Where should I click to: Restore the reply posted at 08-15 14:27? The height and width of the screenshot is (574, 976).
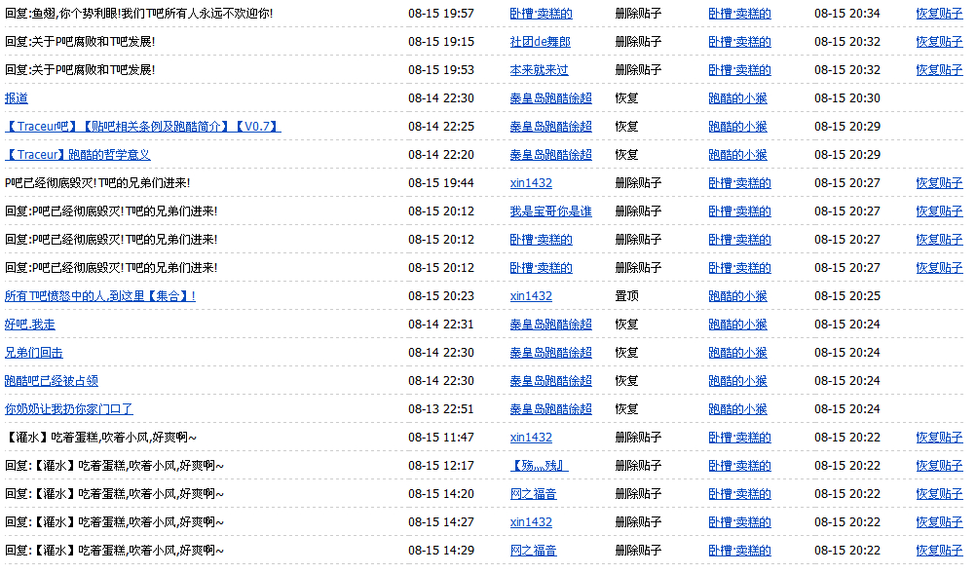(x=939, y=522)
